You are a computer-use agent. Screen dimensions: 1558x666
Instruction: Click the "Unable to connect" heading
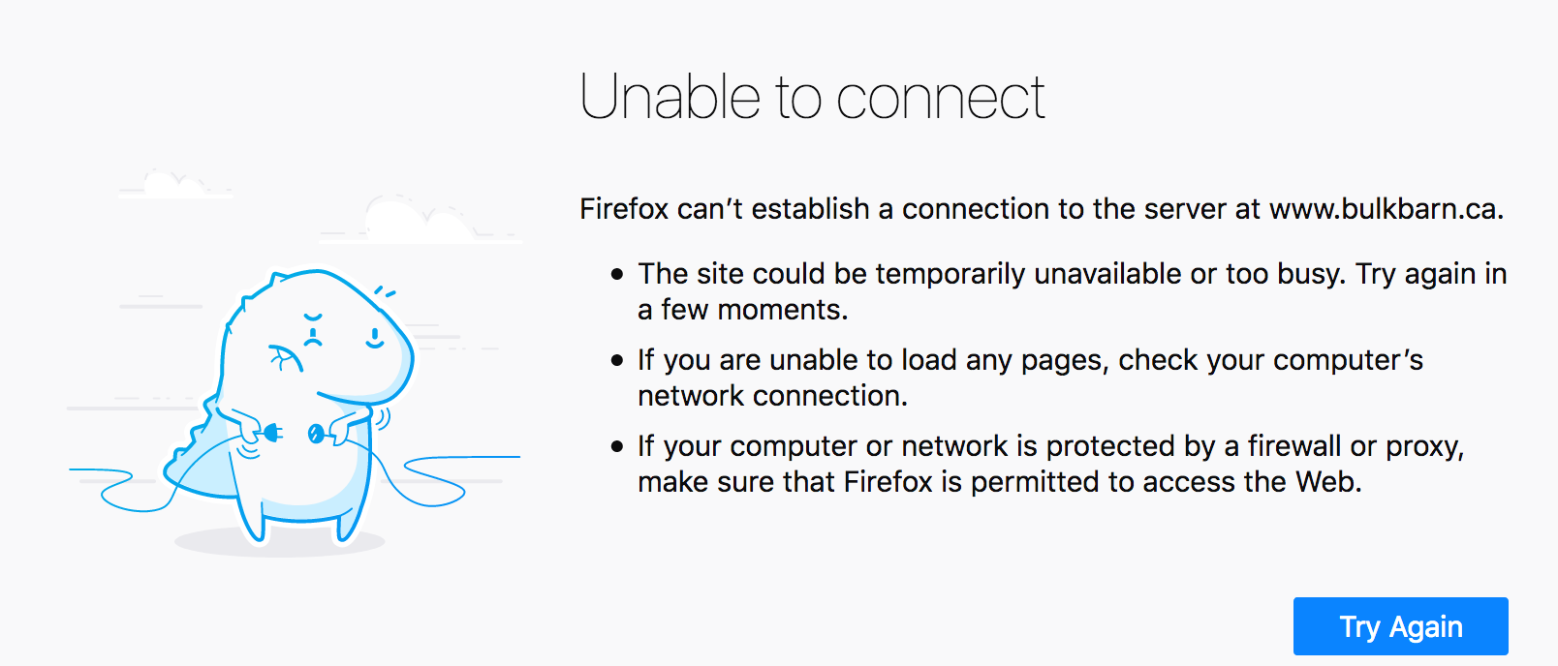[x=812, y=98]
